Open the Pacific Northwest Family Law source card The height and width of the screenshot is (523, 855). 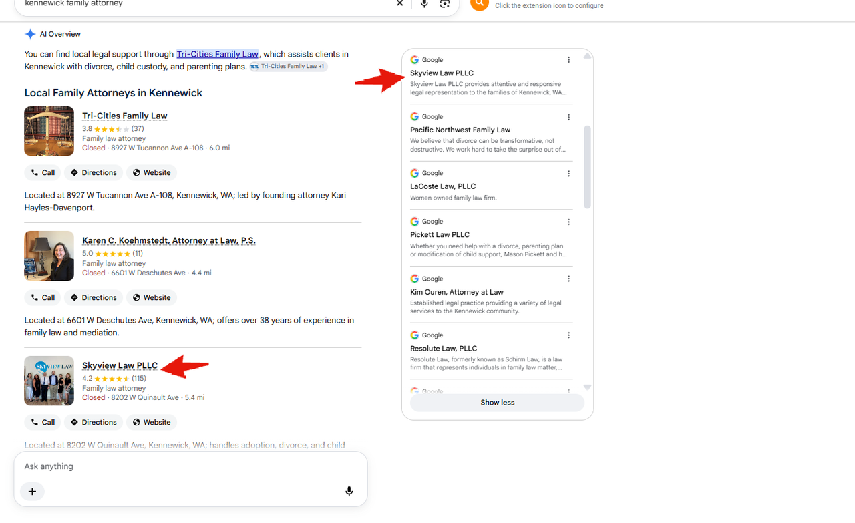(x=491, y=132)
